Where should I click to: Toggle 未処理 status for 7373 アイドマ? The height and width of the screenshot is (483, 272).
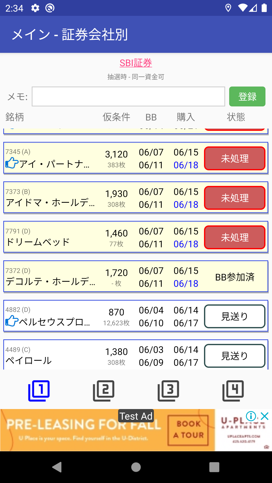(x=234, y=198)
